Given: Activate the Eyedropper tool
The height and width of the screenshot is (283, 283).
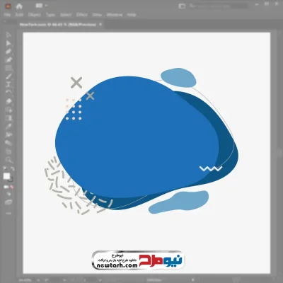Looking at the screenshot, I should point(8,126).
